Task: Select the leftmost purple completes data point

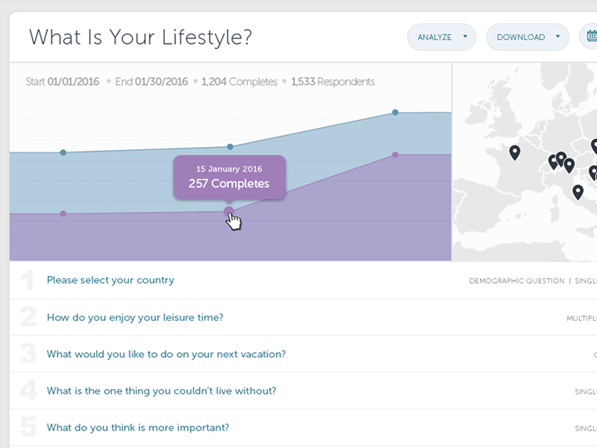Action: click(x=63, y=214)
